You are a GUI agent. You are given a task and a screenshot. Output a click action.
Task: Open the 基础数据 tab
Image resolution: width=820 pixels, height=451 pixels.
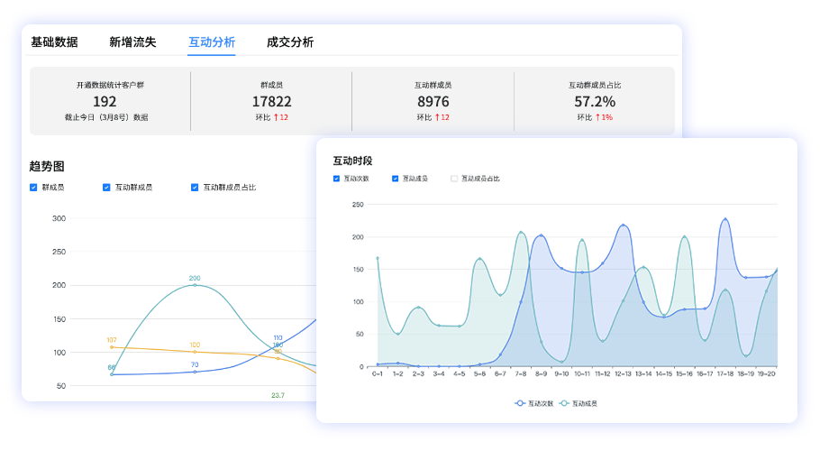point(54,41)
